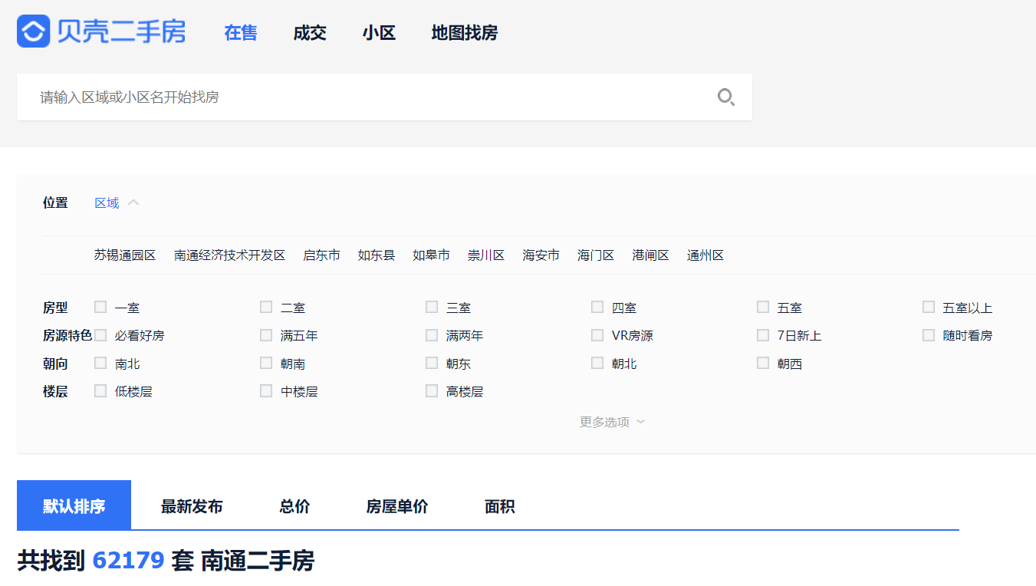The height and width of the screenshot is (586, 1036).
Task: Click the search magnifier icon
Action: 725,97
